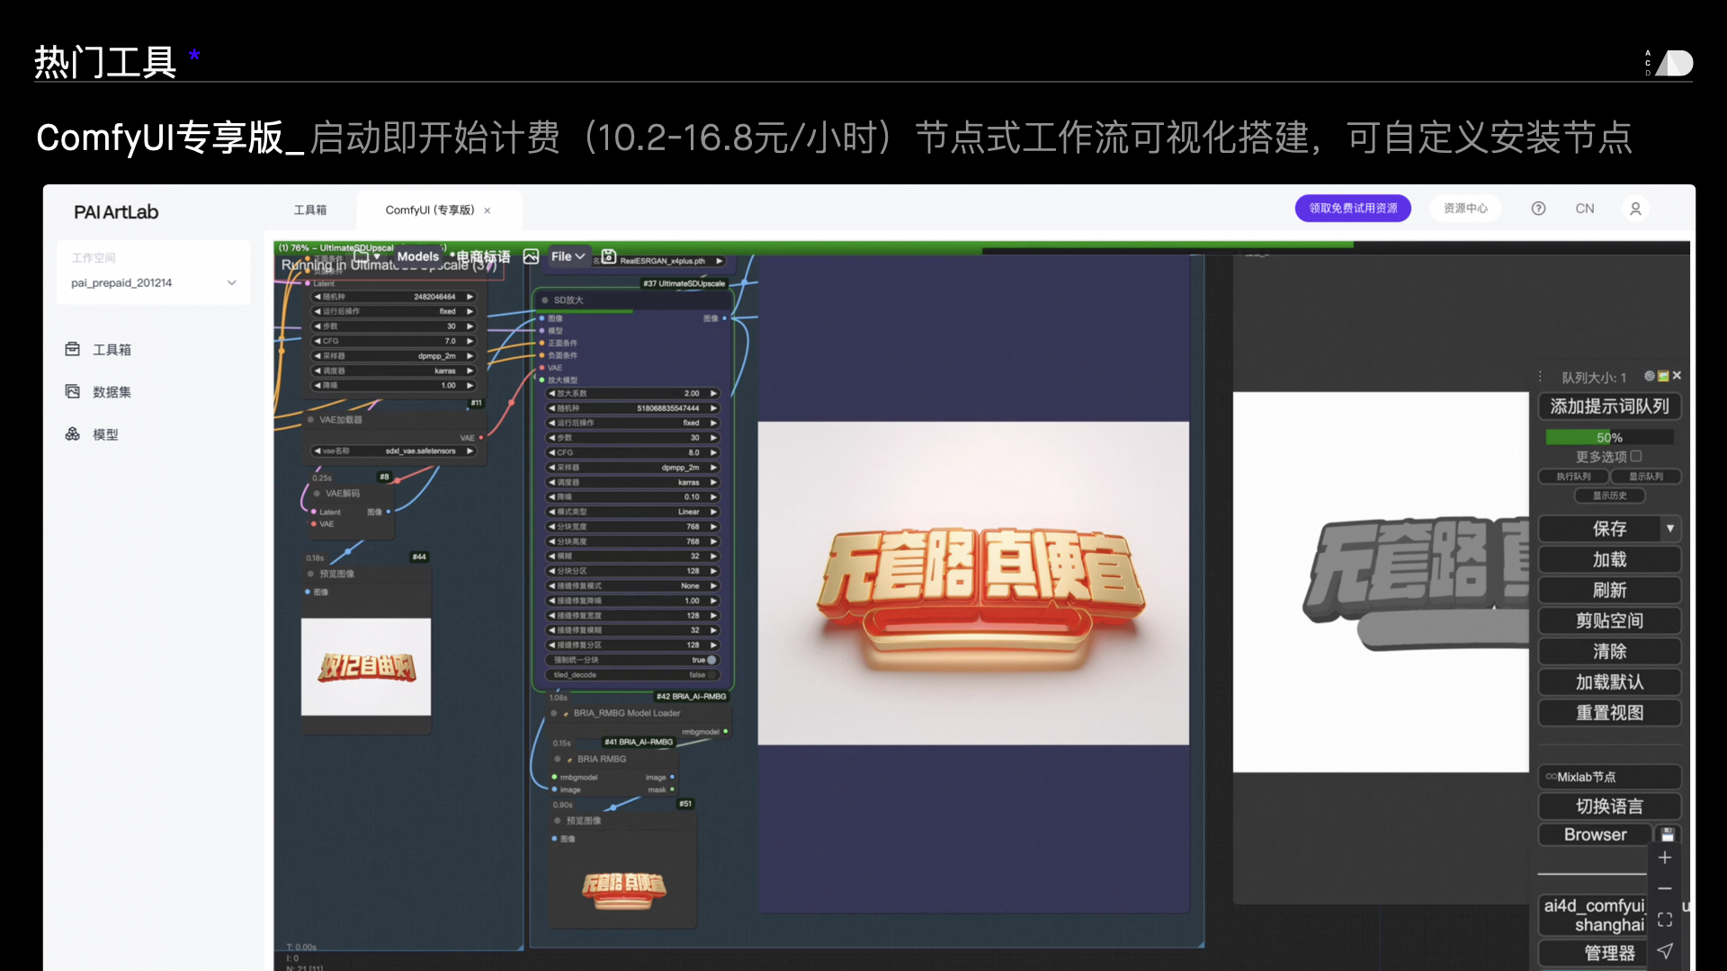The image size is (1727, 971).
Task: Open the 模式类型 Linear selector
Action: coord(633,512)
